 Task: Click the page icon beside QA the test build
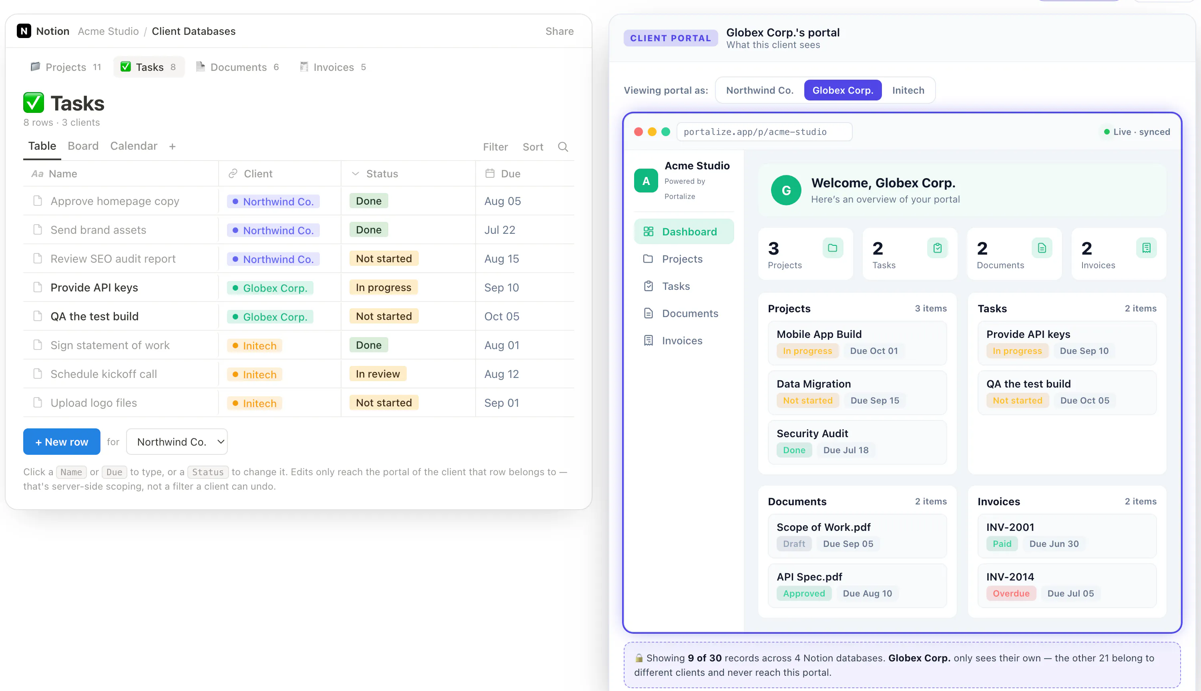click(38, 316)
